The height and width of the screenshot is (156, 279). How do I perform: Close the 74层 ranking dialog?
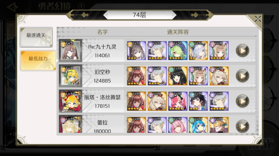pos(257,19)
